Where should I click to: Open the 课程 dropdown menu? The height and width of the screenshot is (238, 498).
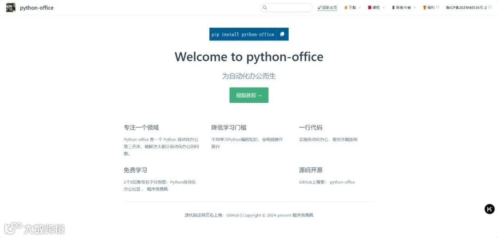[x=376, y=8]
